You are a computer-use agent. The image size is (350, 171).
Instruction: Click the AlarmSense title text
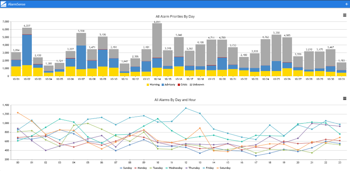[17, 4]
